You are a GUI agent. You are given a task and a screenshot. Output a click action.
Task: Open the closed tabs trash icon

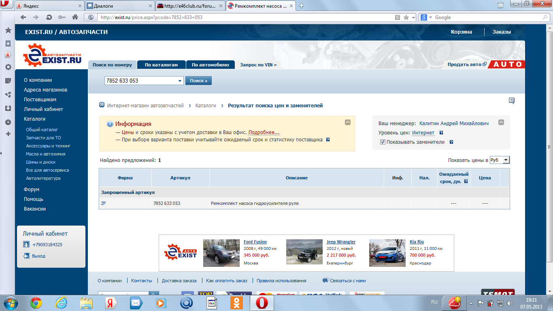(x=500, y=5)
